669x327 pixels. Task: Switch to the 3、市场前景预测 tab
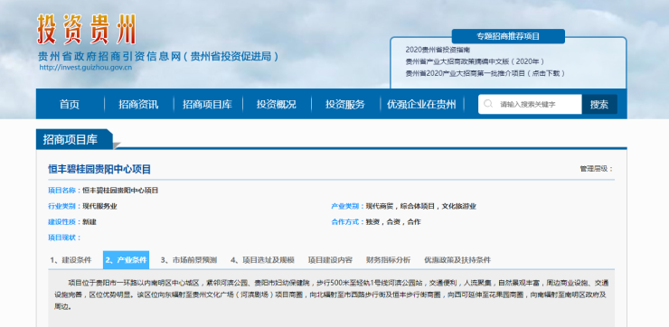[x=189, y=260]
